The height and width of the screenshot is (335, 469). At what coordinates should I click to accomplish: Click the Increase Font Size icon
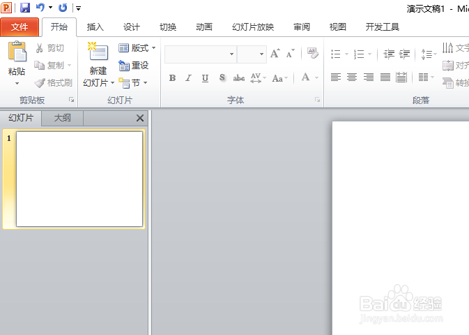pyautogui.click(x=275, y=54)
